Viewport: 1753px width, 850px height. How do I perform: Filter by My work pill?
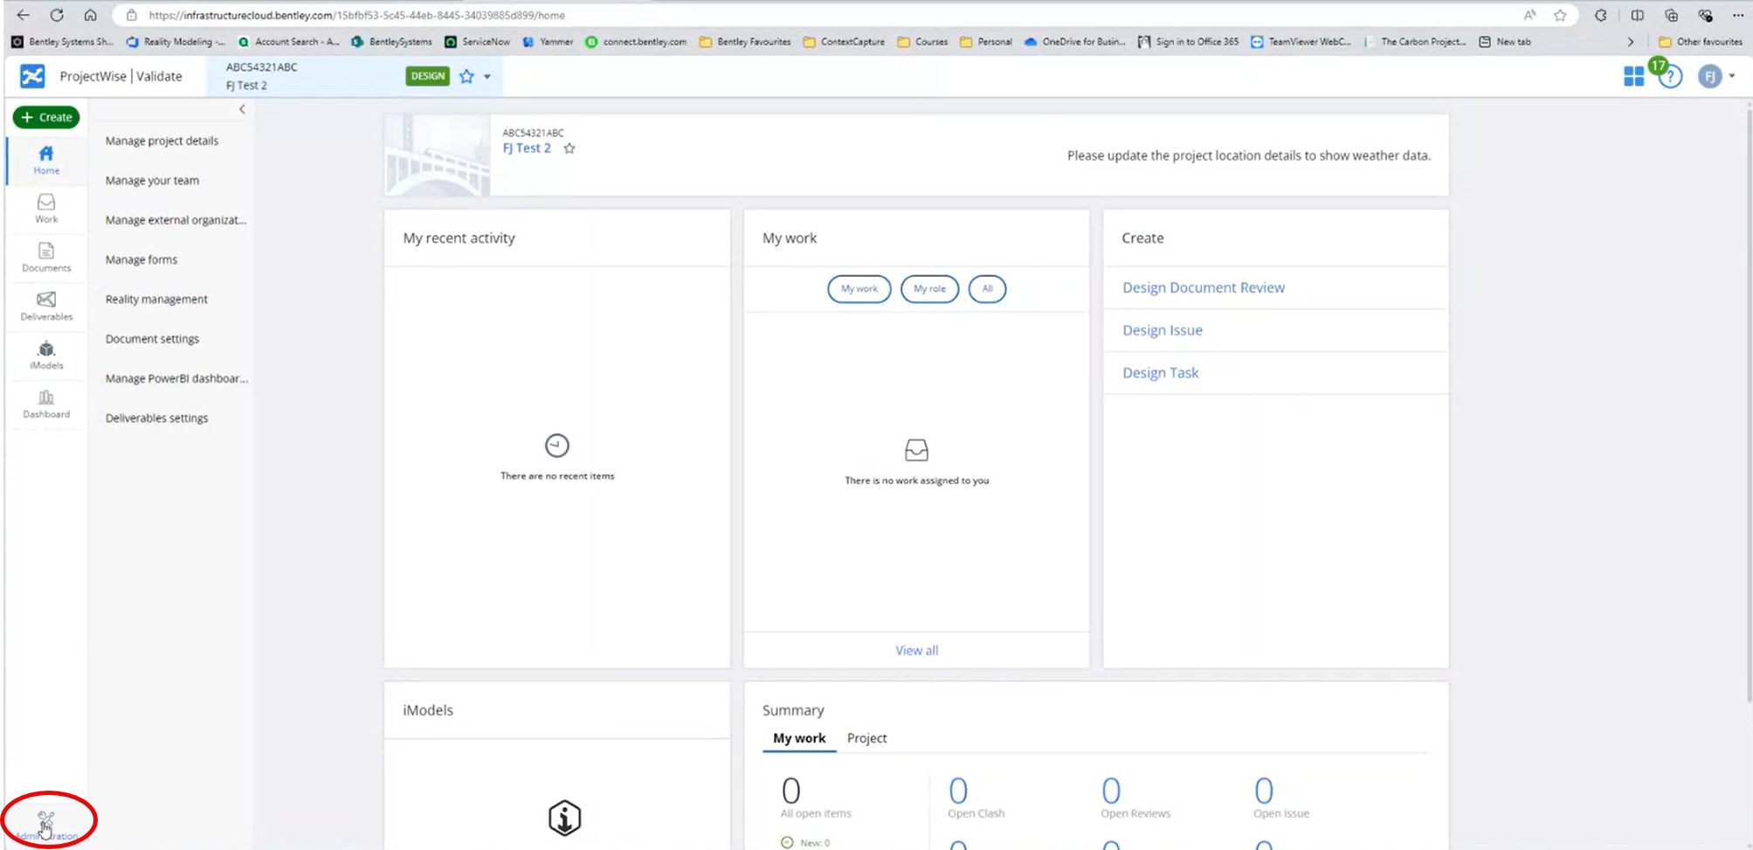tap(859, 289)
